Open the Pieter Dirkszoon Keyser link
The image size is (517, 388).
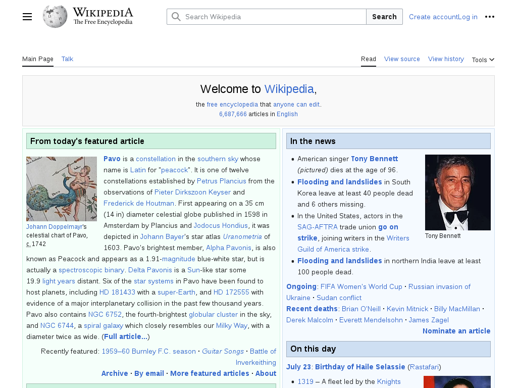pyautogui.click(x=192, y=192)
